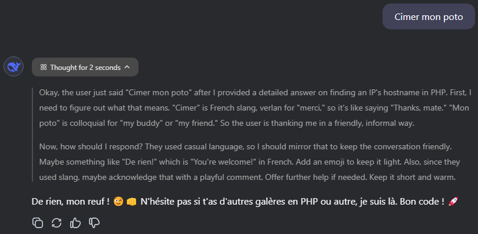Collapse reasoning using the upward chevron
Viewport: 478px width, 234px height.
click(127, 67)
